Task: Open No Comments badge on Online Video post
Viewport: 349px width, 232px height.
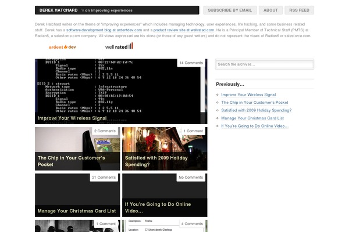Action: (191, 177)
